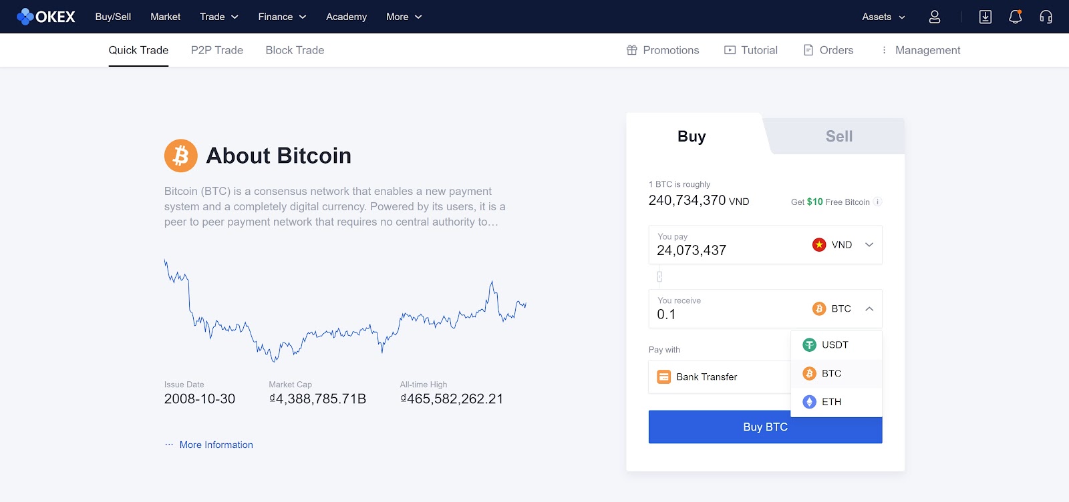The width and height of the screenshot is (1069, 502).
Task: Click the OKEX logo
Action: [46, 17]
